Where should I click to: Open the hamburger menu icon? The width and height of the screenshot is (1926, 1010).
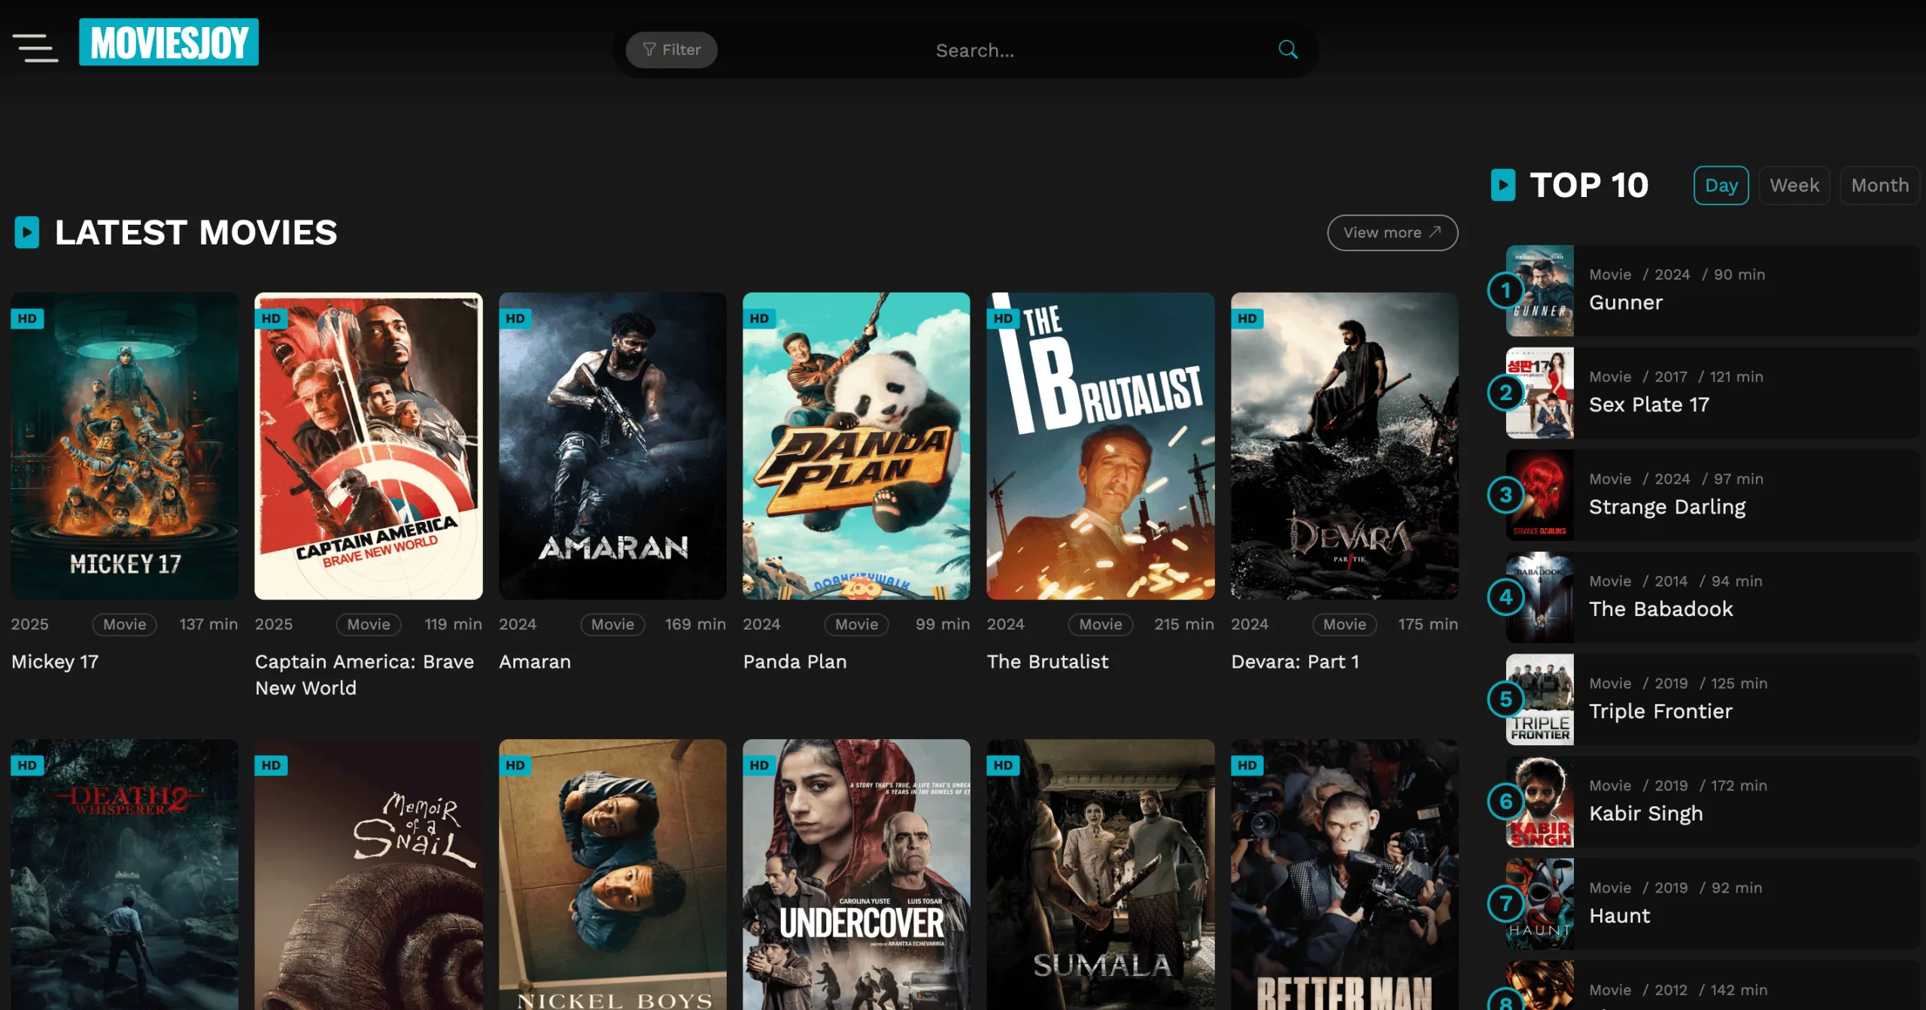pyautogui.click(x=35, y=47)
